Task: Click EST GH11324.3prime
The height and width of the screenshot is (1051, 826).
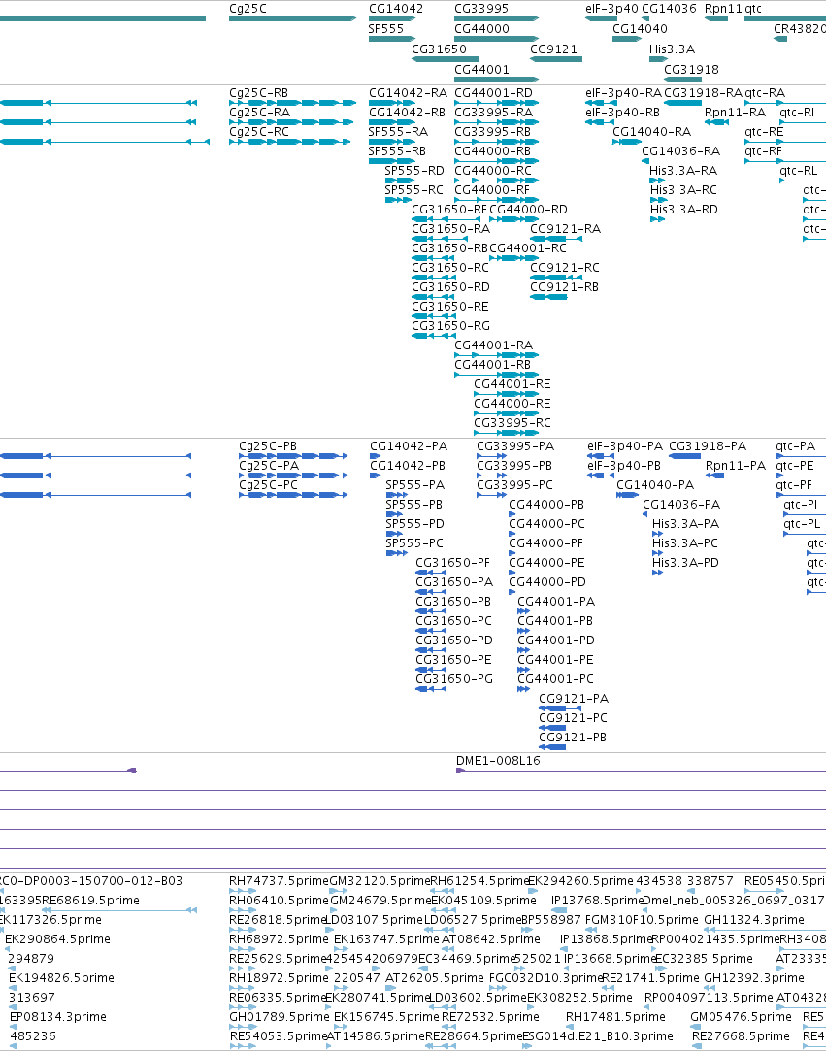Action: coord(754,920)
